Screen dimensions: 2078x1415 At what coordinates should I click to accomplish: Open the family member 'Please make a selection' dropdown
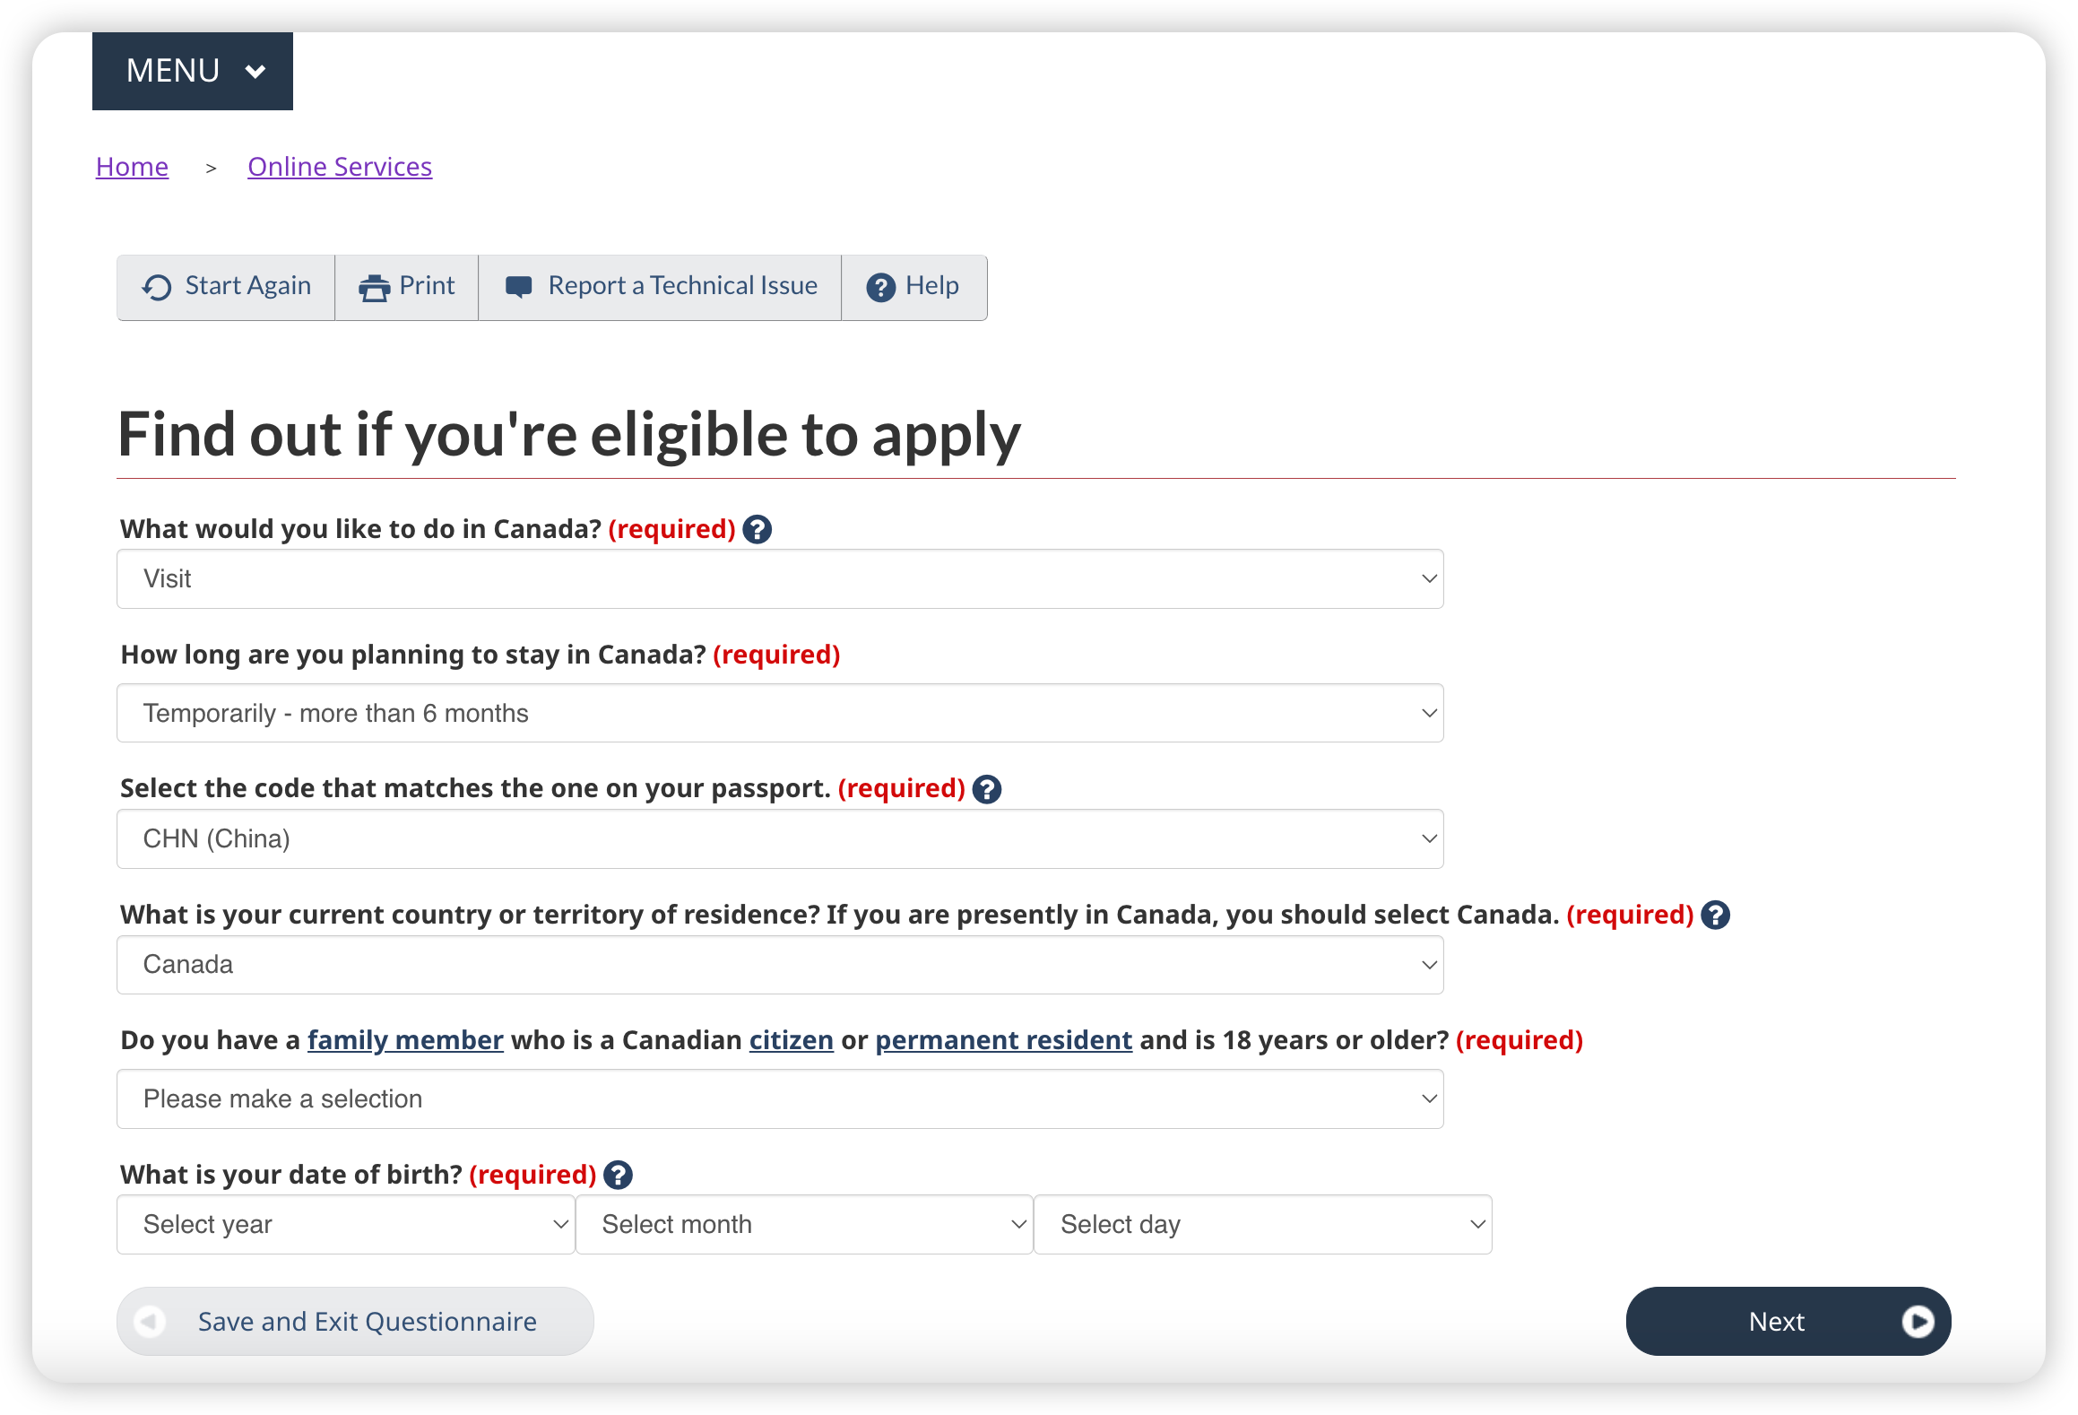pos(780,1099)
